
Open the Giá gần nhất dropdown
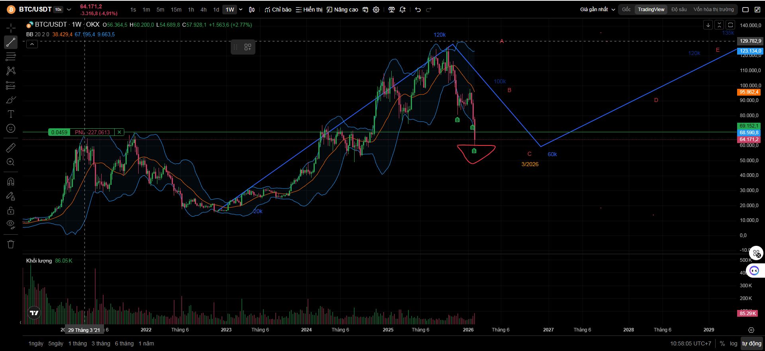[597, 10]
